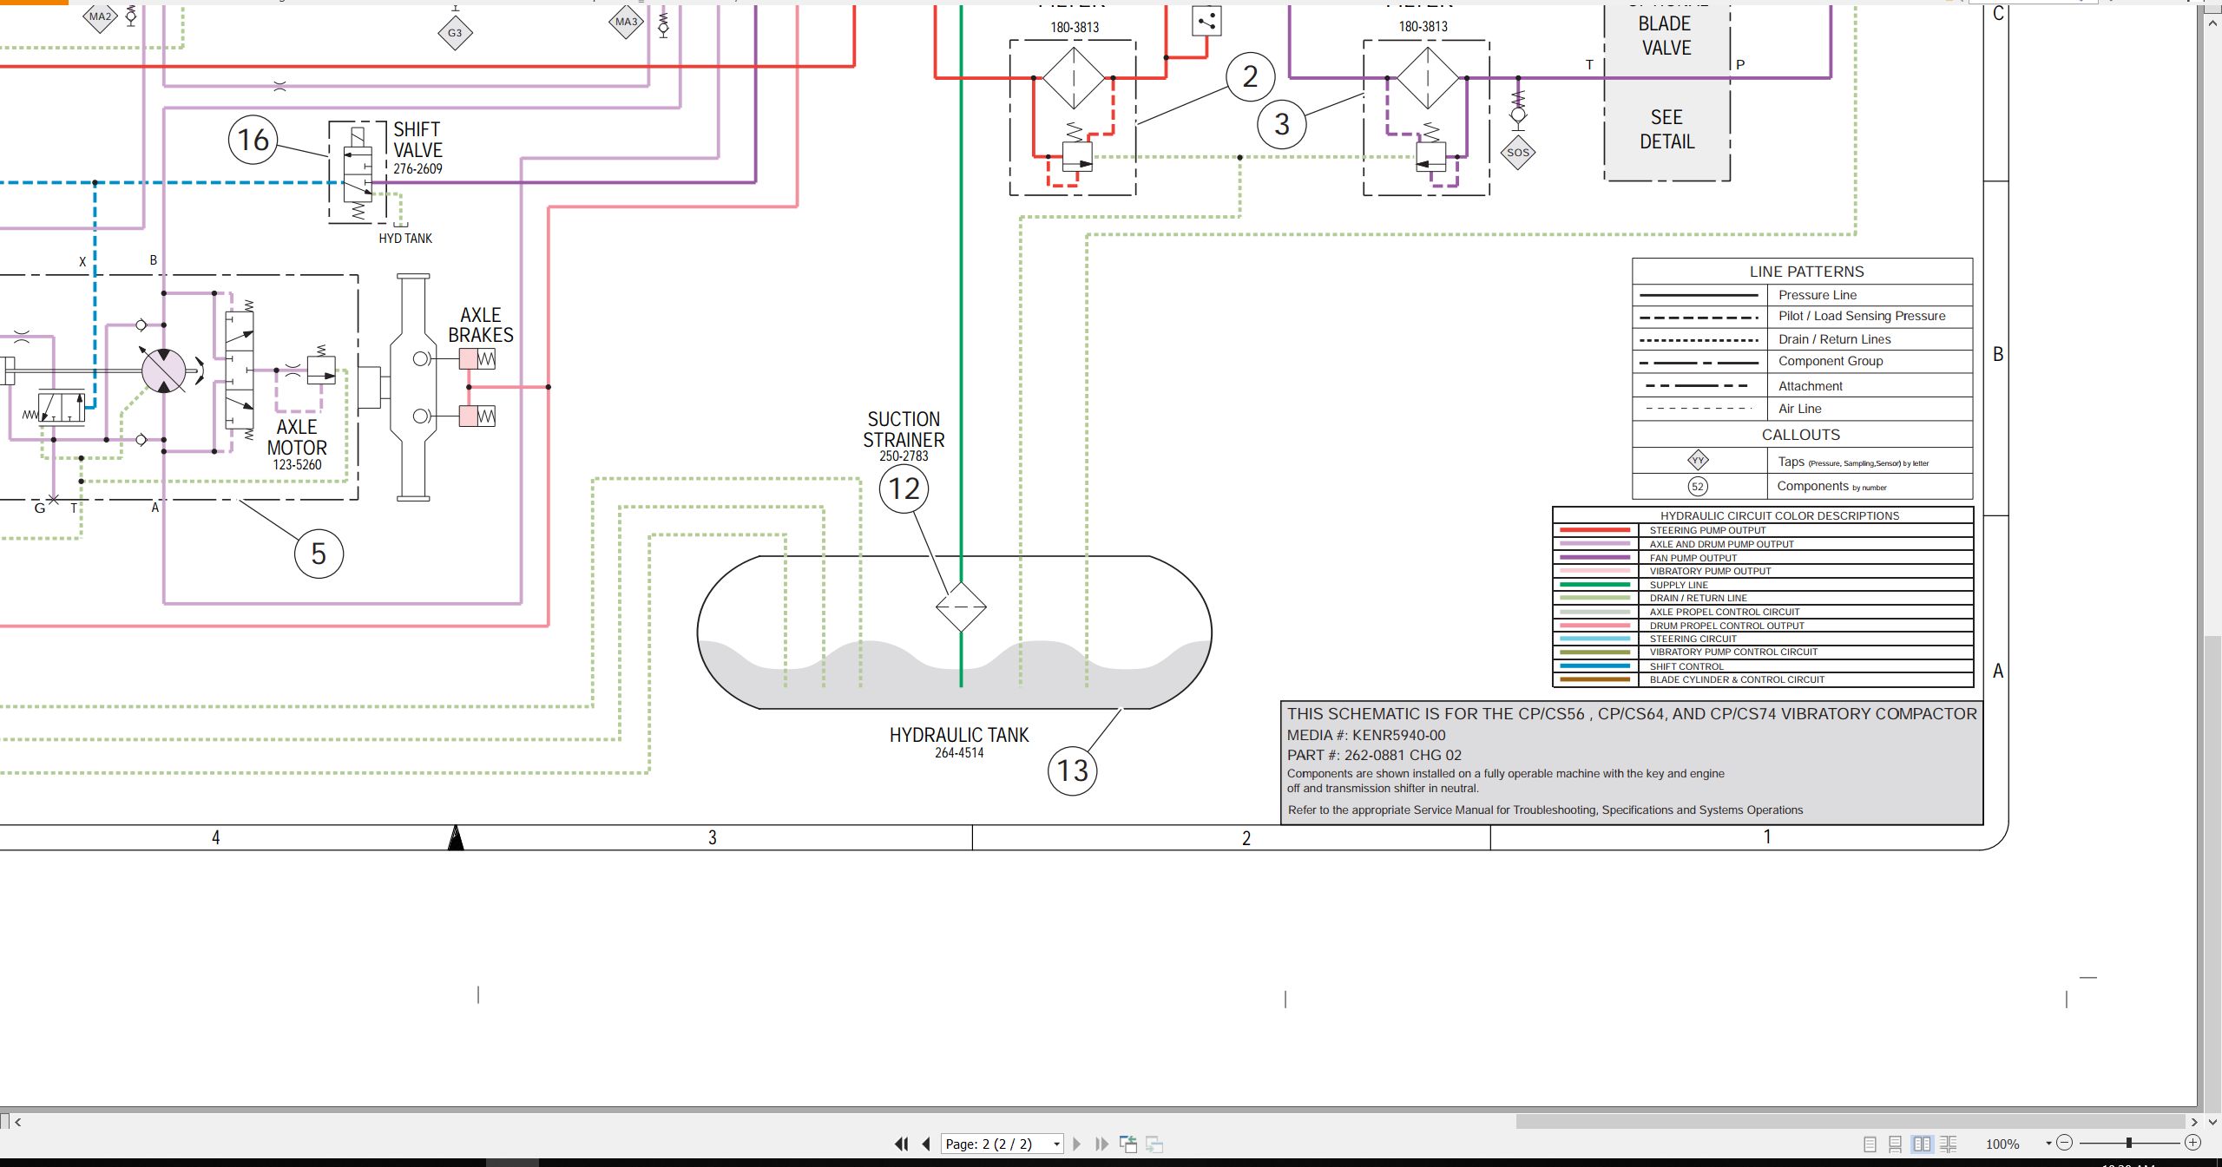
Task: Click the VIBRATORY PUMP CONTROL CIRCUIT legend text
Action: click(1733, 652)
